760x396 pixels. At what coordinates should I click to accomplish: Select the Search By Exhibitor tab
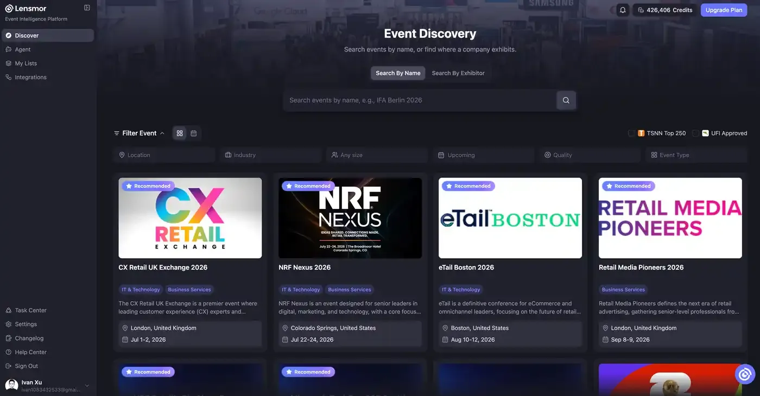coord(458,73)
